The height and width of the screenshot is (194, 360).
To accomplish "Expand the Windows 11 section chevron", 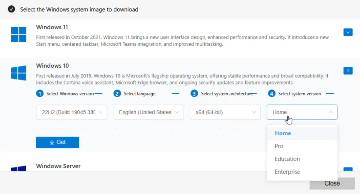I will pyautogui.click(x=348, y=32).
